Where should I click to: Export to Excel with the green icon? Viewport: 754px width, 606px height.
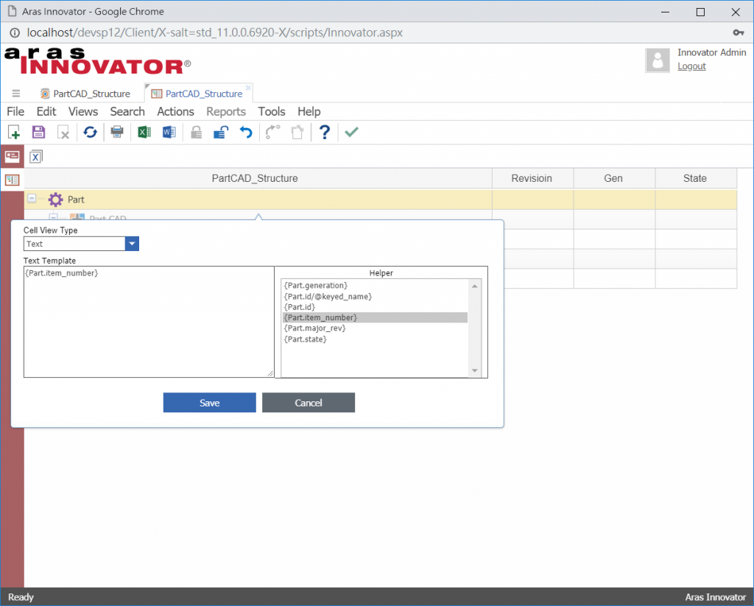pyautogui.click(x=144, y=132)
